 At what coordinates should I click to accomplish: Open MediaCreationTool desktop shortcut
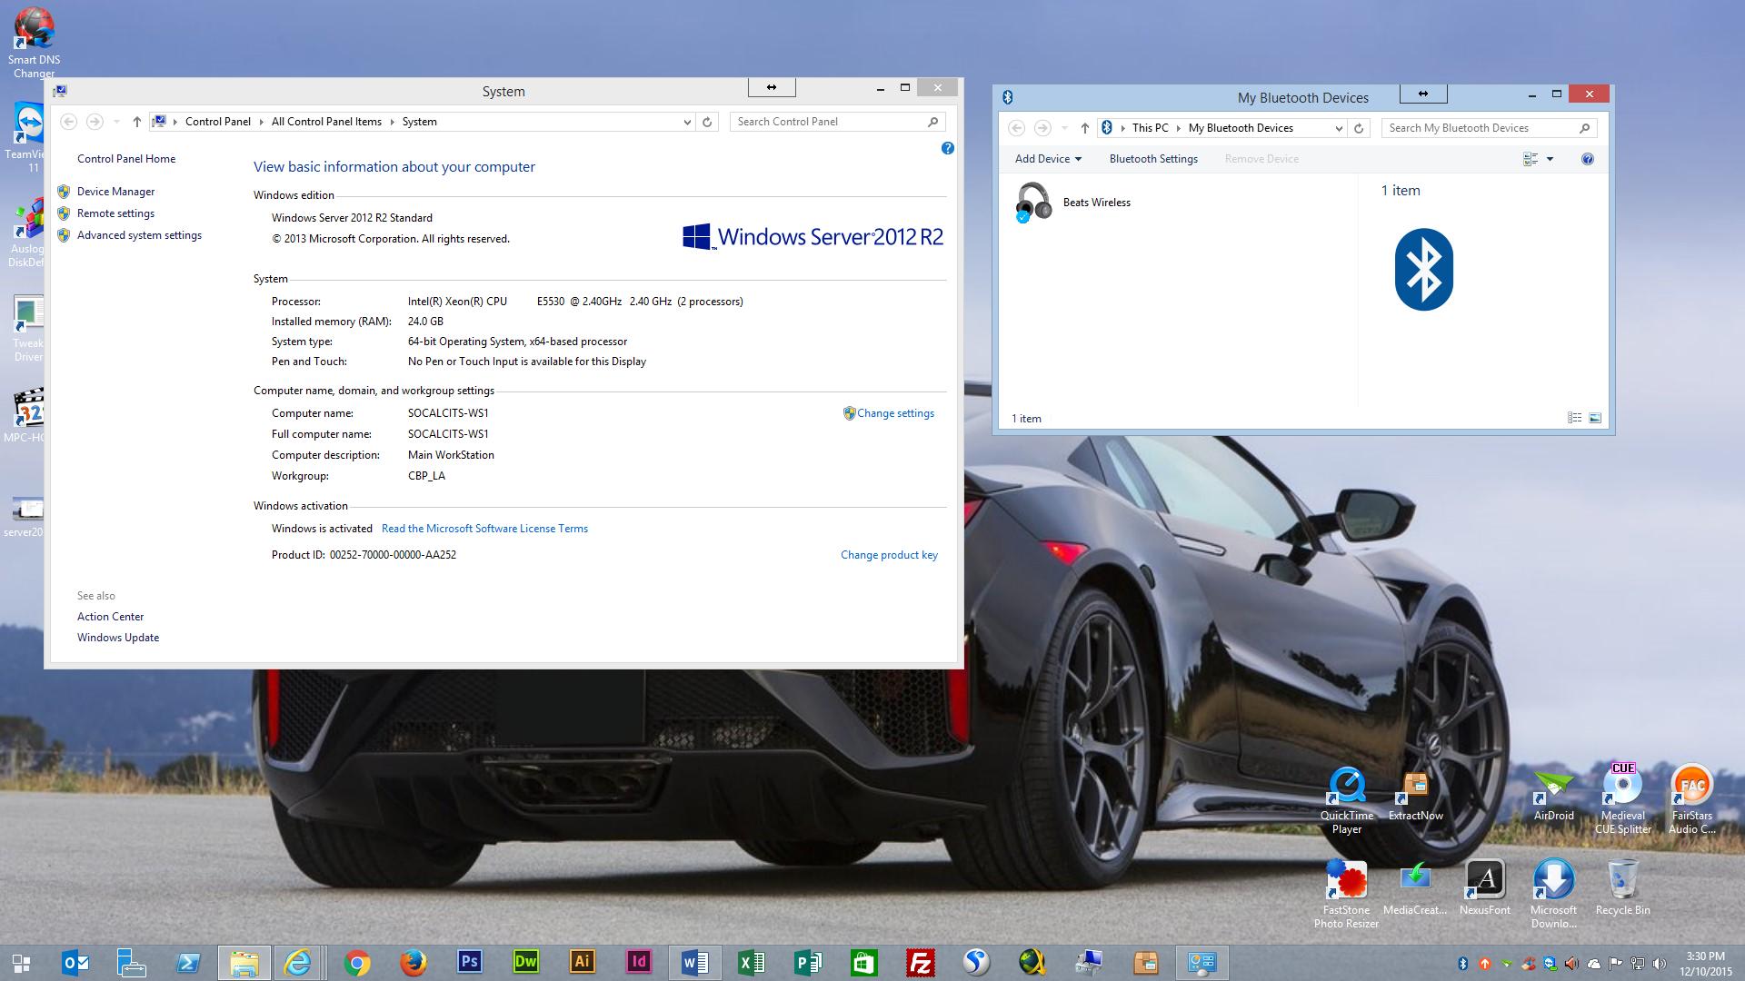[x=1415, y=887]
